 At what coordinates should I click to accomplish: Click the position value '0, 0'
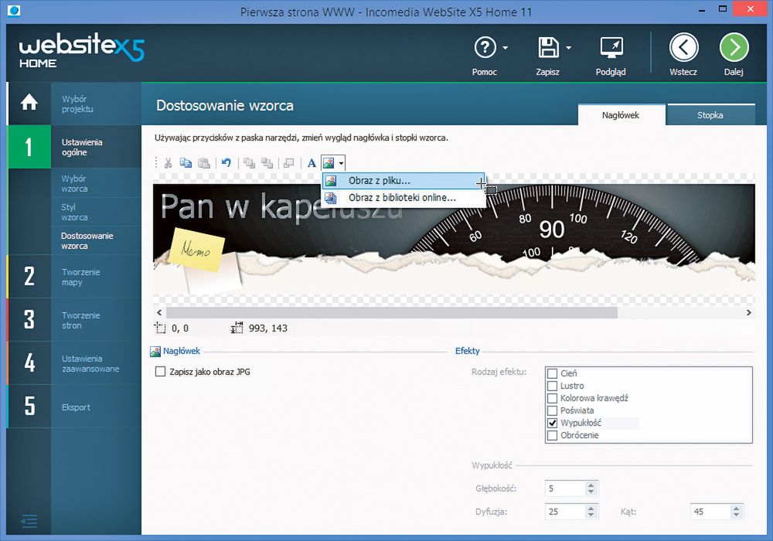(180, 328)
